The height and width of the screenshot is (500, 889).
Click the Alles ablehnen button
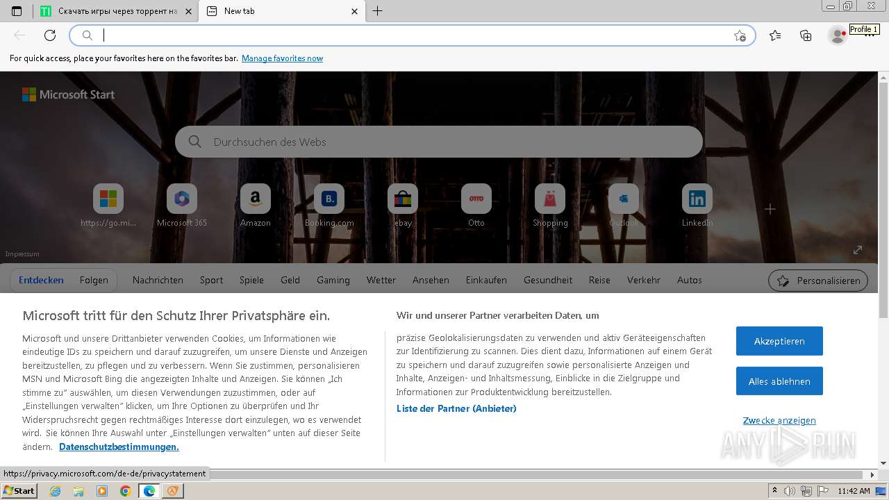[x=779, y=381]
